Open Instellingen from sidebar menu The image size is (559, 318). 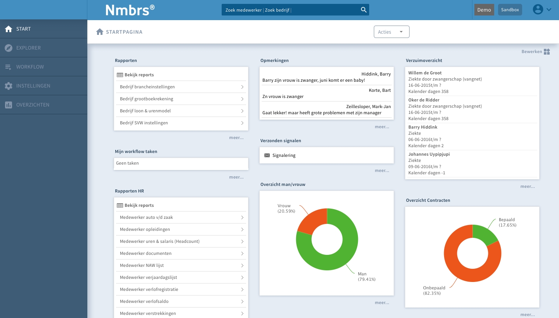pyautogui.click(x=43, y=86)
